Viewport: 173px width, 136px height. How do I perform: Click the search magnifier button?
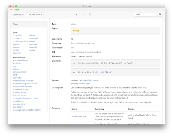[160, 14]
